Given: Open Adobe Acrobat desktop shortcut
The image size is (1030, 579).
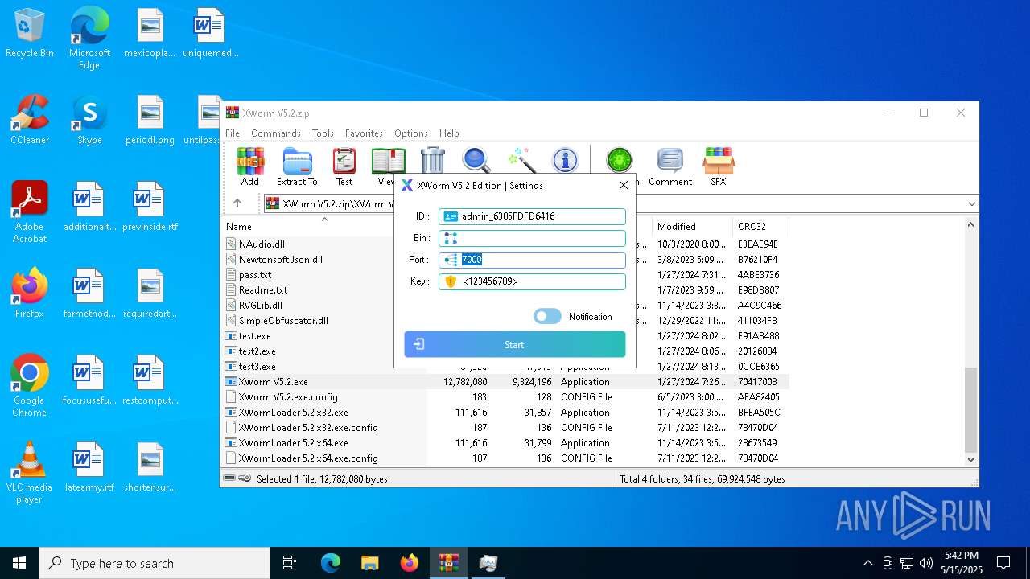Looking at the screenshot, I should click(30, 211).
